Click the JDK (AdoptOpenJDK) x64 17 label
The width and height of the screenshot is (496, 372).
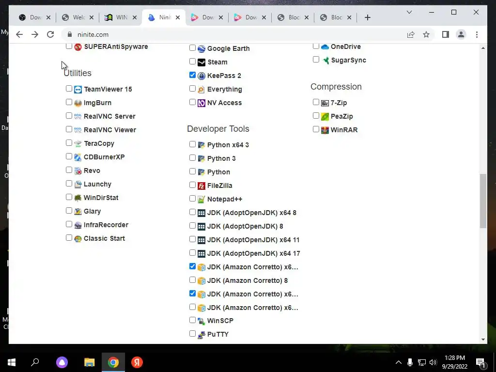254,253
